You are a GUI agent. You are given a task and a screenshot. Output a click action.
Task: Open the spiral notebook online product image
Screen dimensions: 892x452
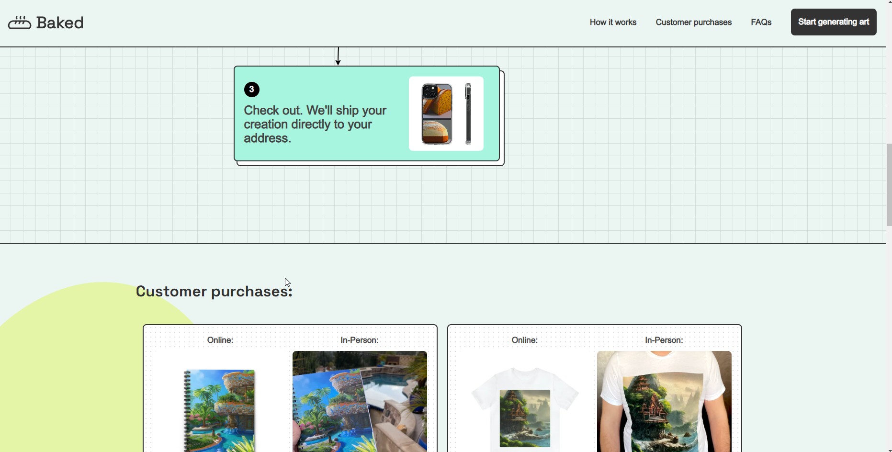[220, 409]
